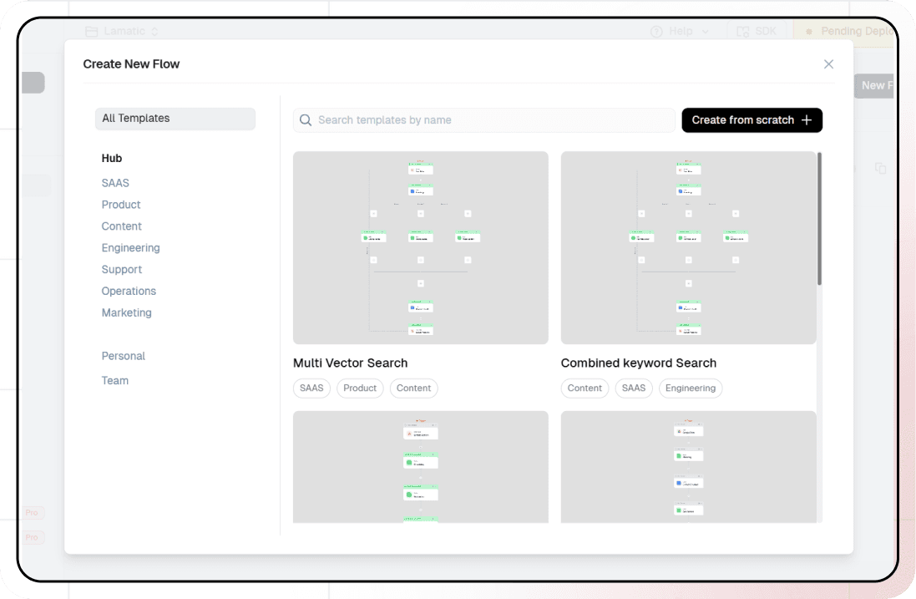916x599 pixels.
Task: Toggle the Product tag under Multi Vector Search
Action: [360, 388]
